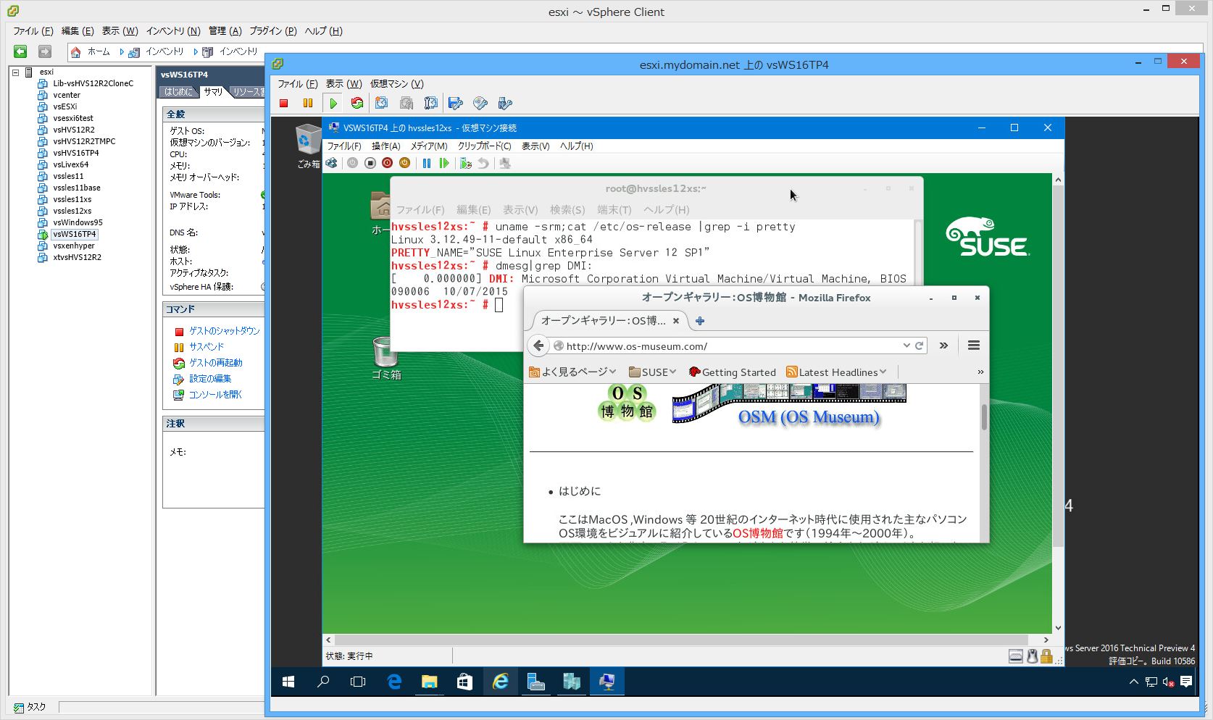Select vsWindows95 in the inventory tree
The height and width of the screenshot is (720, 1213).
tap(78, 222)
